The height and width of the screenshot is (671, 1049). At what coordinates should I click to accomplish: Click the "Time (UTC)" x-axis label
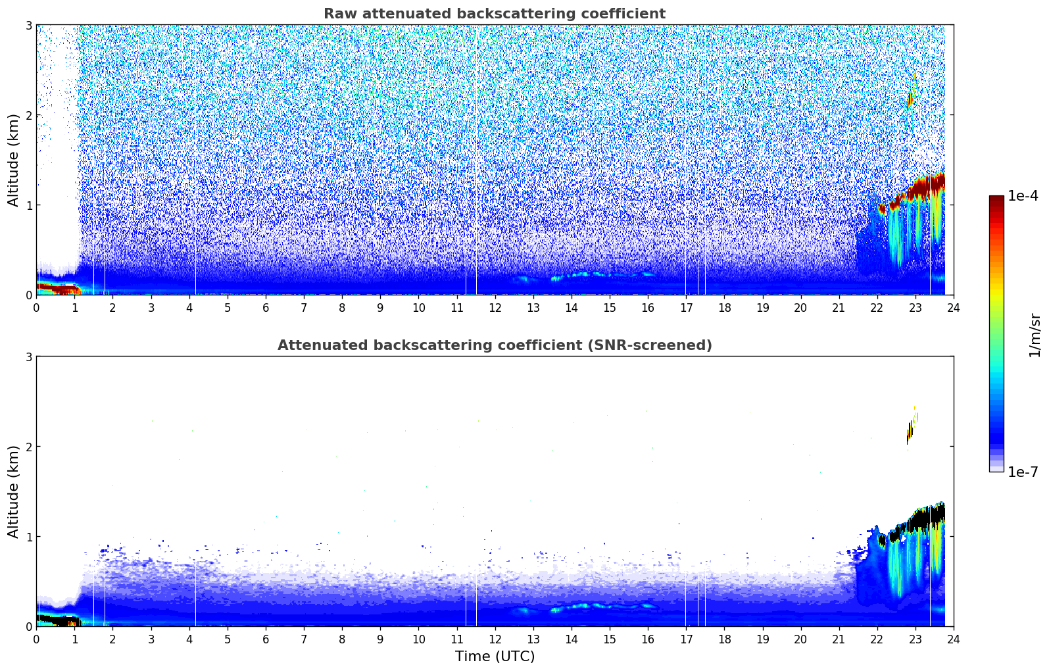pos(495,657)
